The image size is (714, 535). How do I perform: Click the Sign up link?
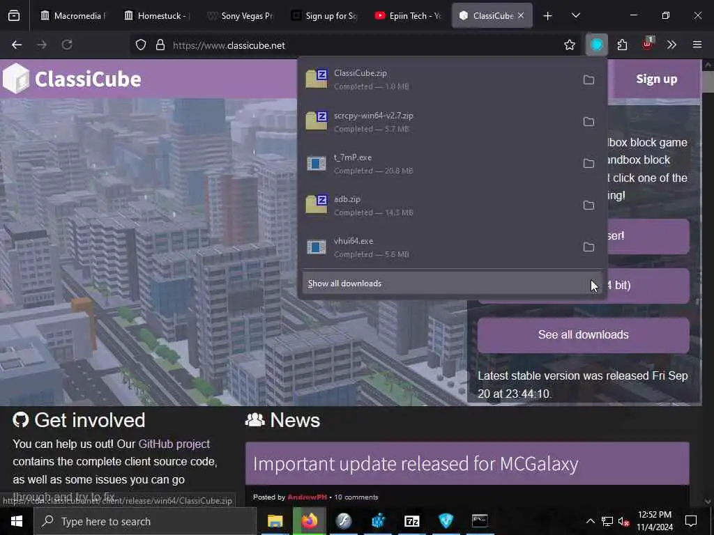[656, 79]
